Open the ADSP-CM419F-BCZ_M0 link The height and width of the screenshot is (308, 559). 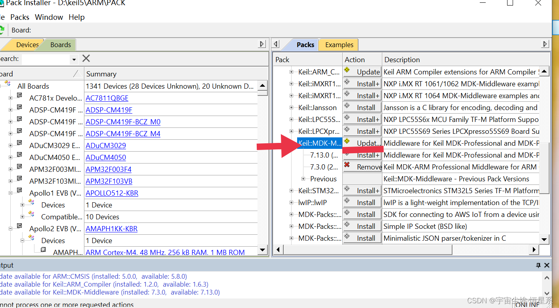tap(123, 122)
